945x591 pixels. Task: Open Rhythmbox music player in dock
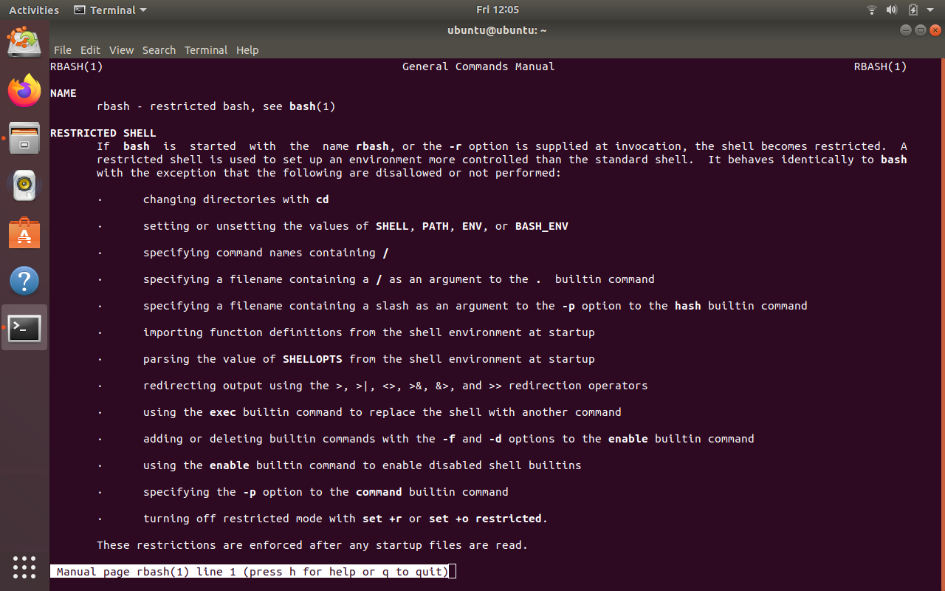(24, 185)
